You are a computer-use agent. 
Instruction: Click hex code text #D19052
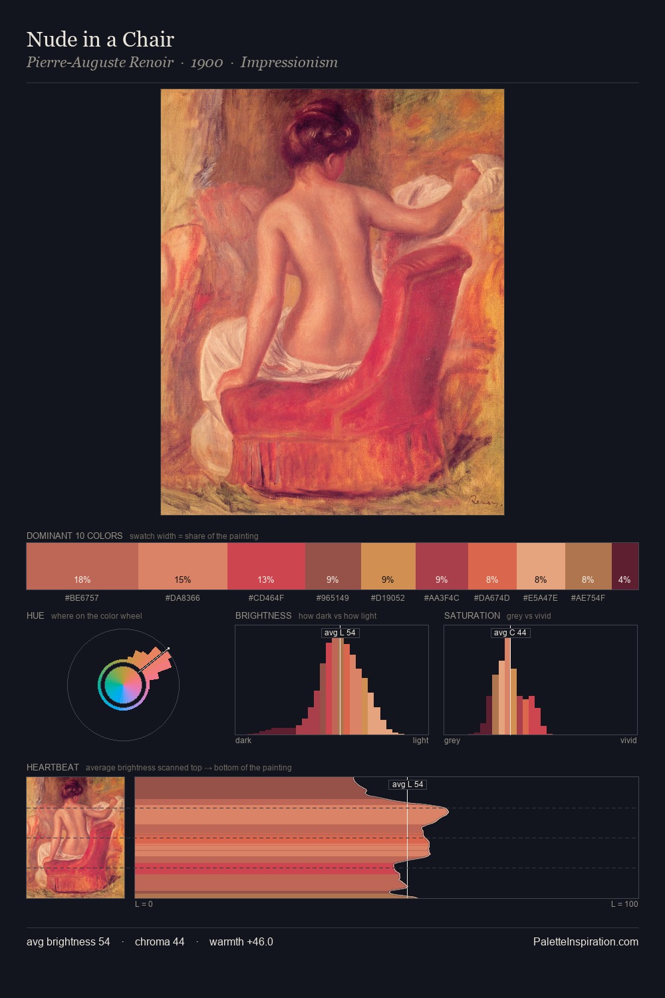click(388, 597)
